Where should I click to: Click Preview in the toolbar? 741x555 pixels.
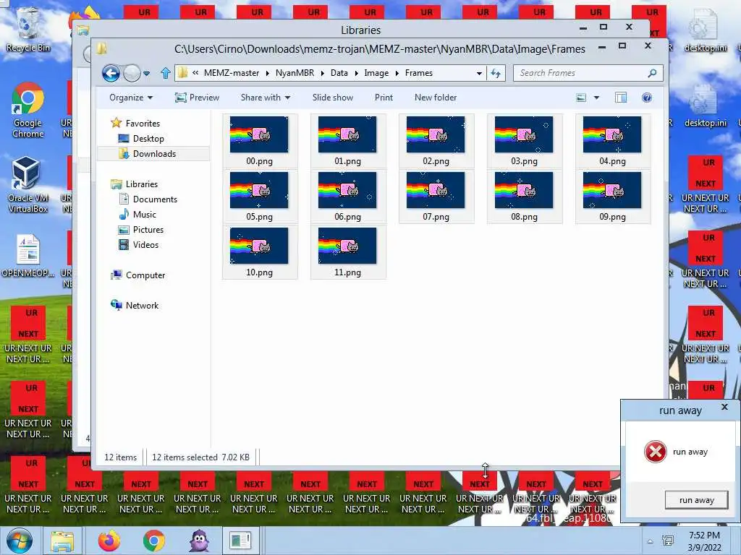tap(197, 98)
